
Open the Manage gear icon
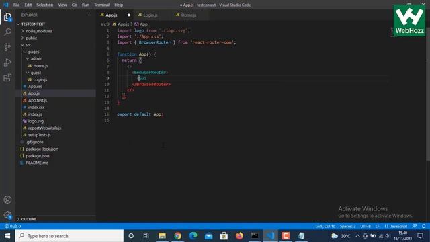[x=7, y=215]
